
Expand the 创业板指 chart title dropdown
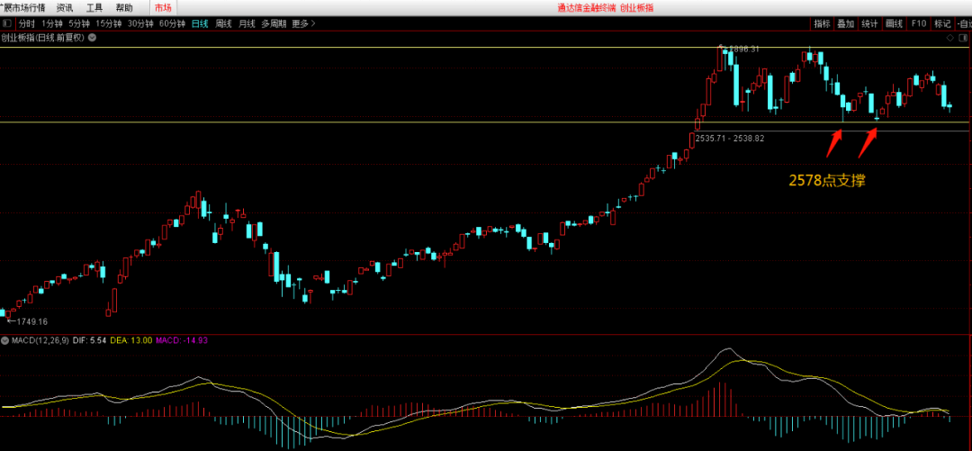(x=92, y=38)
